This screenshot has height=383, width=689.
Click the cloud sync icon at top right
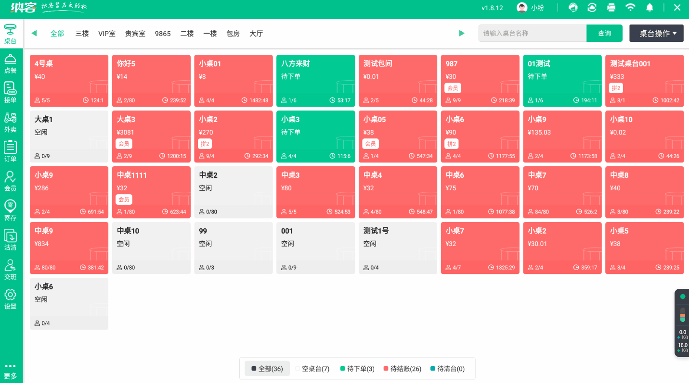click(x=592, y=7)
